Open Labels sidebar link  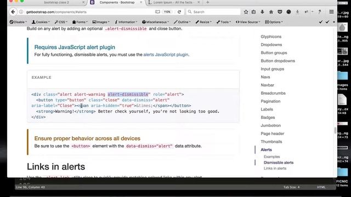point(267,109)
